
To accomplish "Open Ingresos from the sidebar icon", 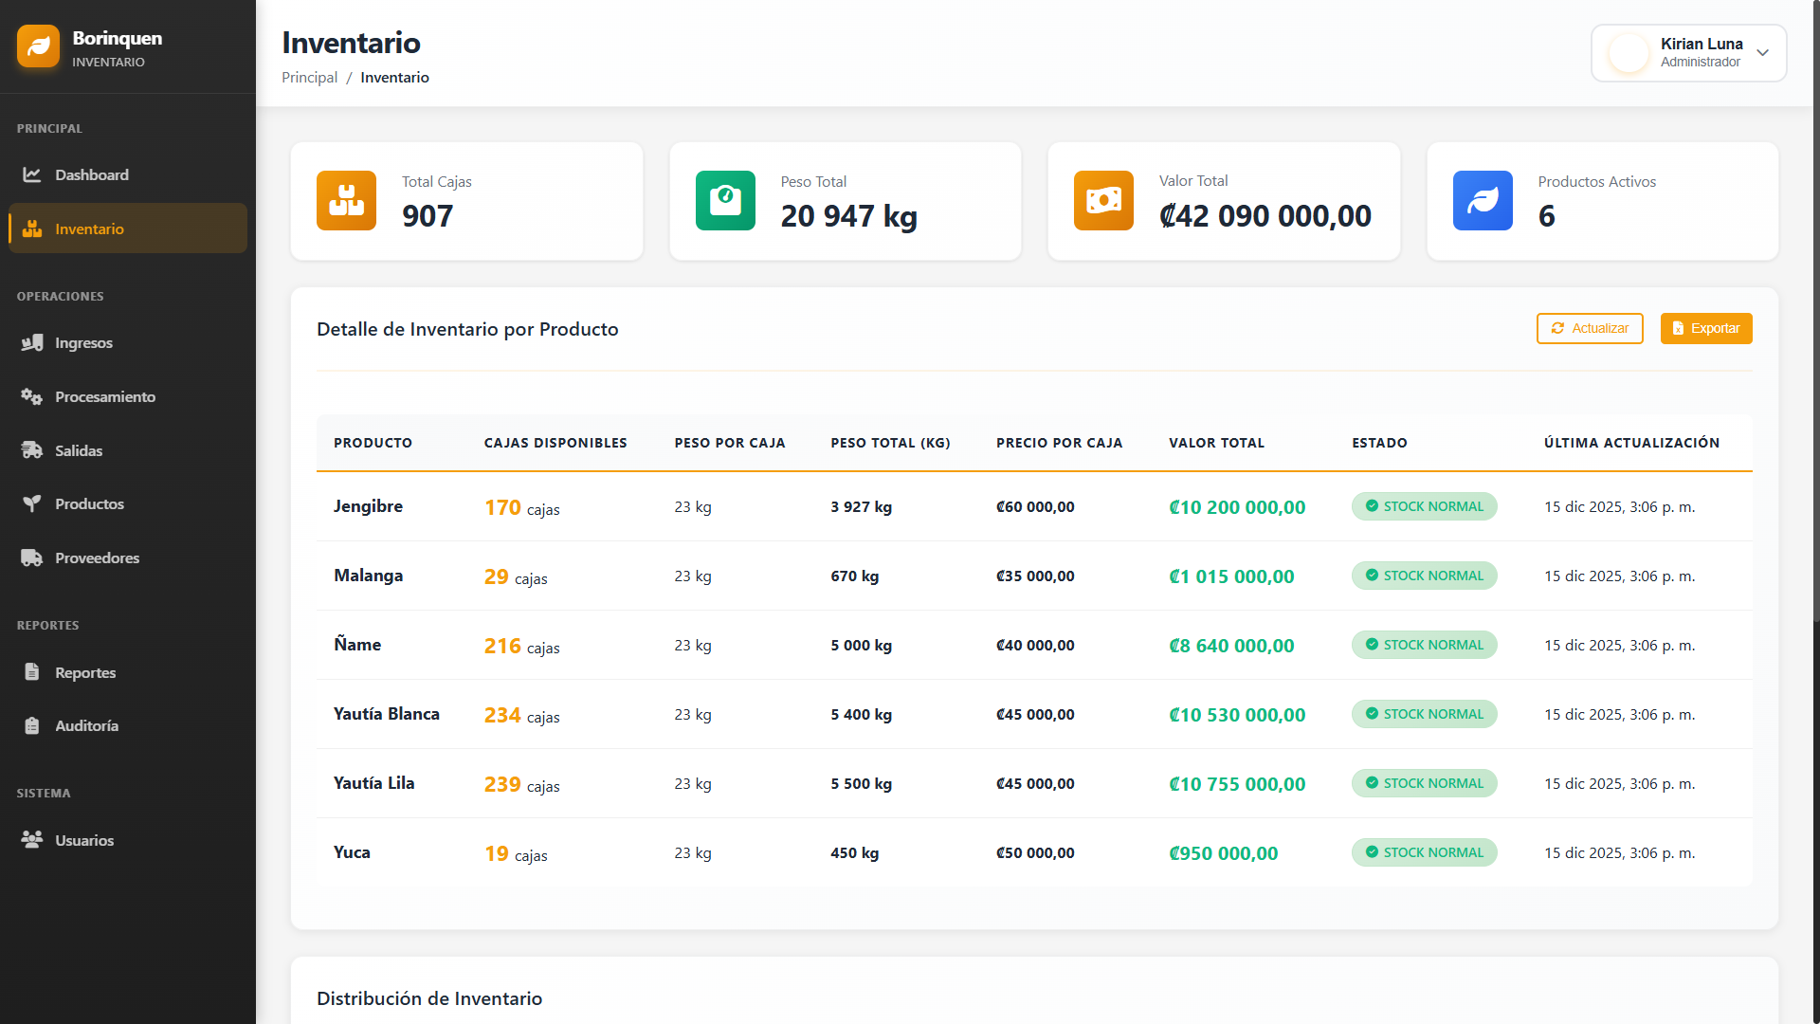I will 33,342.
